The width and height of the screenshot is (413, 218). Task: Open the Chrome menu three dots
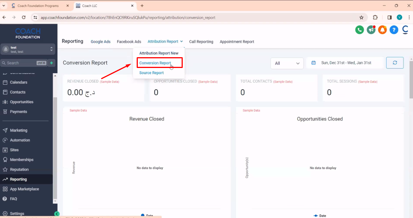coord(409,17)
